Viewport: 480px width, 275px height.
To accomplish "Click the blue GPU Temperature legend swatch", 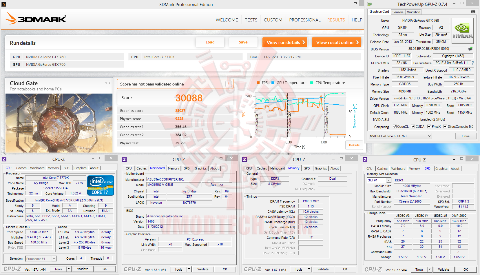I will point(273,83).
